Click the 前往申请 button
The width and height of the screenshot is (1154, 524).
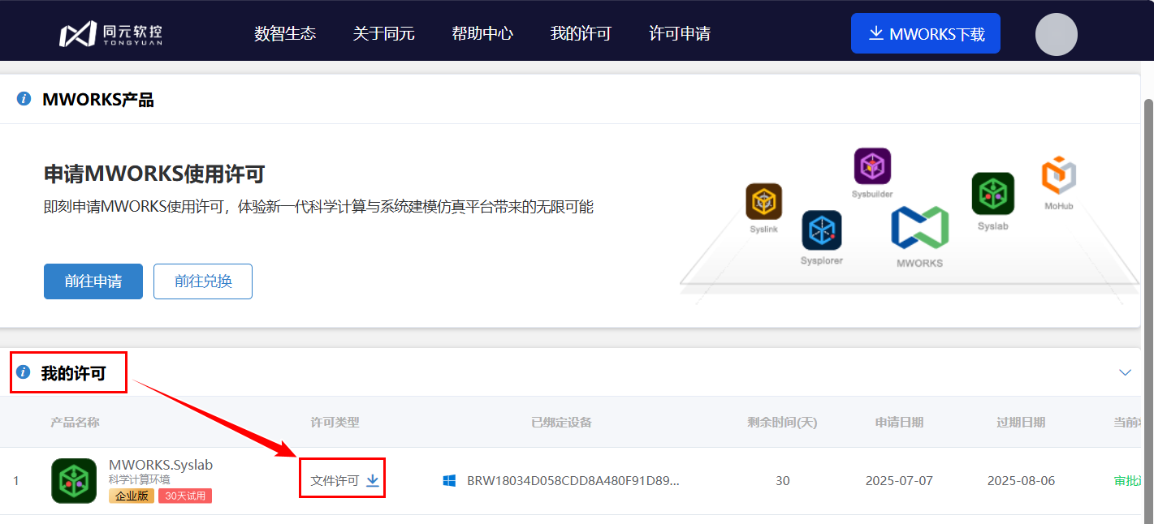(x=93, y=281)
